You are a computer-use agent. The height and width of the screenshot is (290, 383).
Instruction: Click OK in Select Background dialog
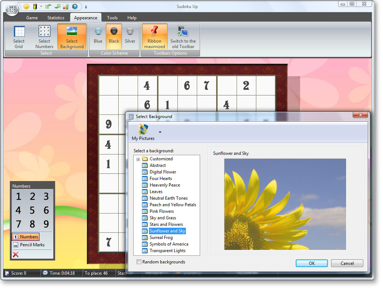coord(313,264)
